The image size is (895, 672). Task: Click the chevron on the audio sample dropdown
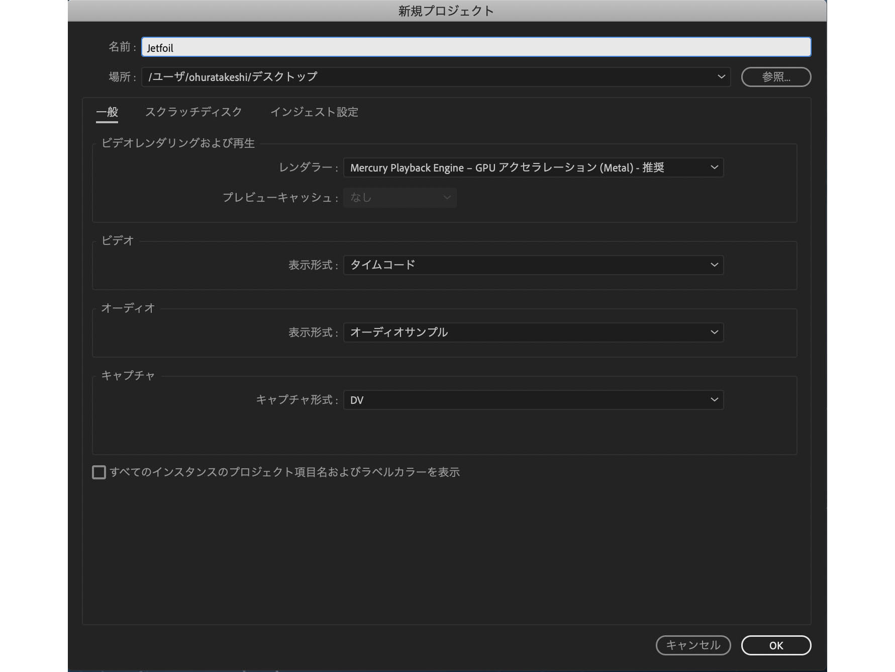[x=714, y=332]
